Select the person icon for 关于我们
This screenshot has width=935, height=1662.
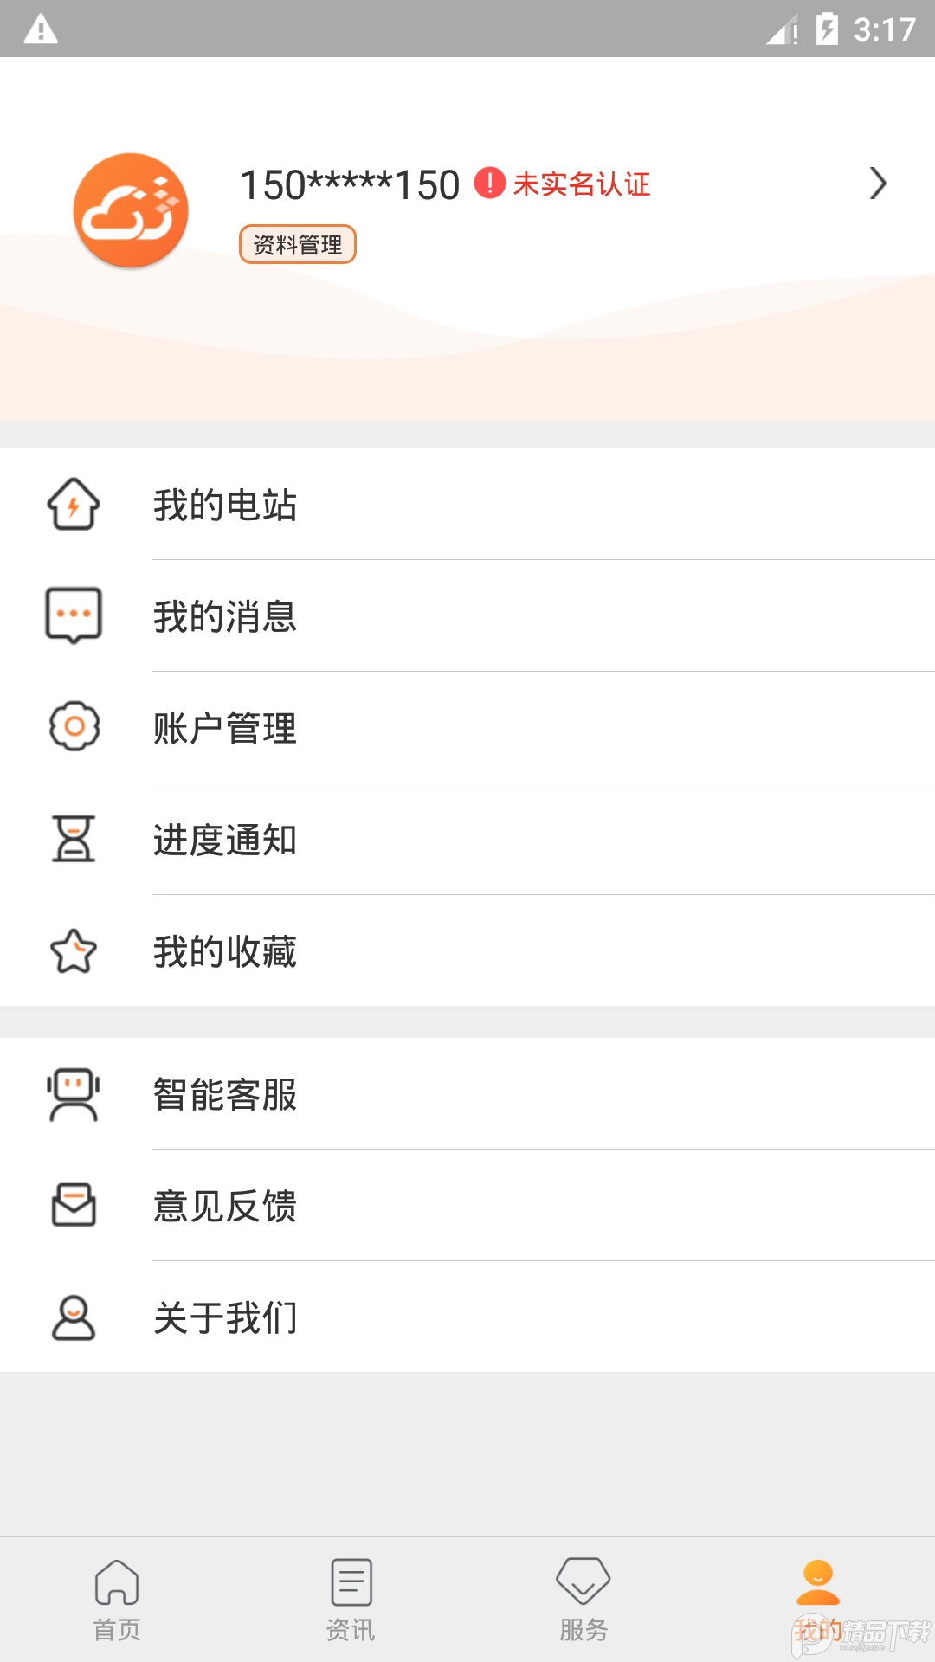(73, 1317)
